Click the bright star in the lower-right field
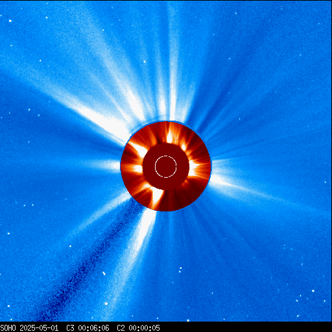Screen dimensions: 332x332 click(x=313, y=291)
